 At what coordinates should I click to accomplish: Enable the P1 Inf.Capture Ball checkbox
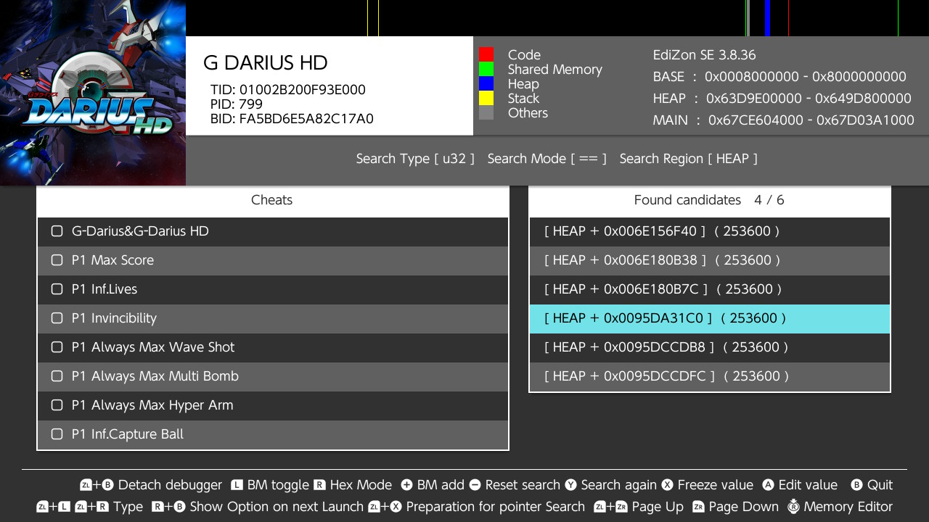pos(57,434)
